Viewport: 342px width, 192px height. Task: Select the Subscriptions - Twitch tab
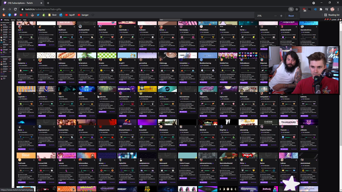click(23, 3)
